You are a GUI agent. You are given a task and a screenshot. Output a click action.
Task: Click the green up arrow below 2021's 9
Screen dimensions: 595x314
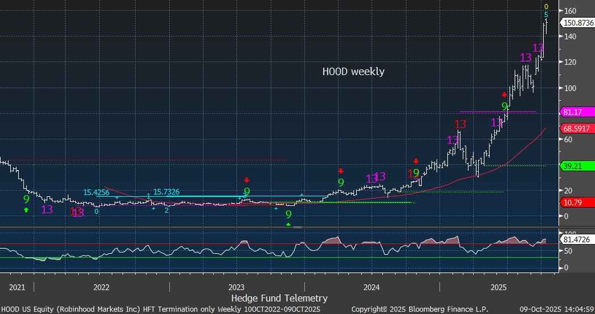coord(26,210)
